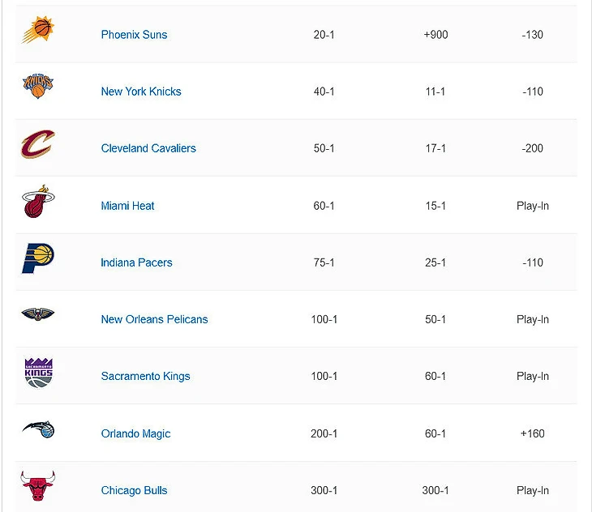592x512 pixels.
Task: Click the Phoenix Suns logo
Action: (x=38, y=30)
